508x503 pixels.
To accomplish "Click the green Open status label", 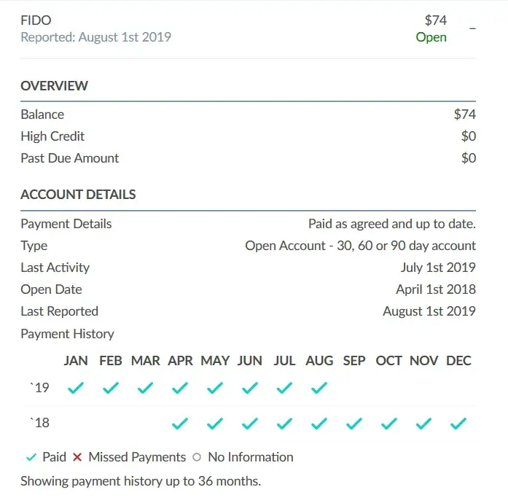I will pos(431,37).
